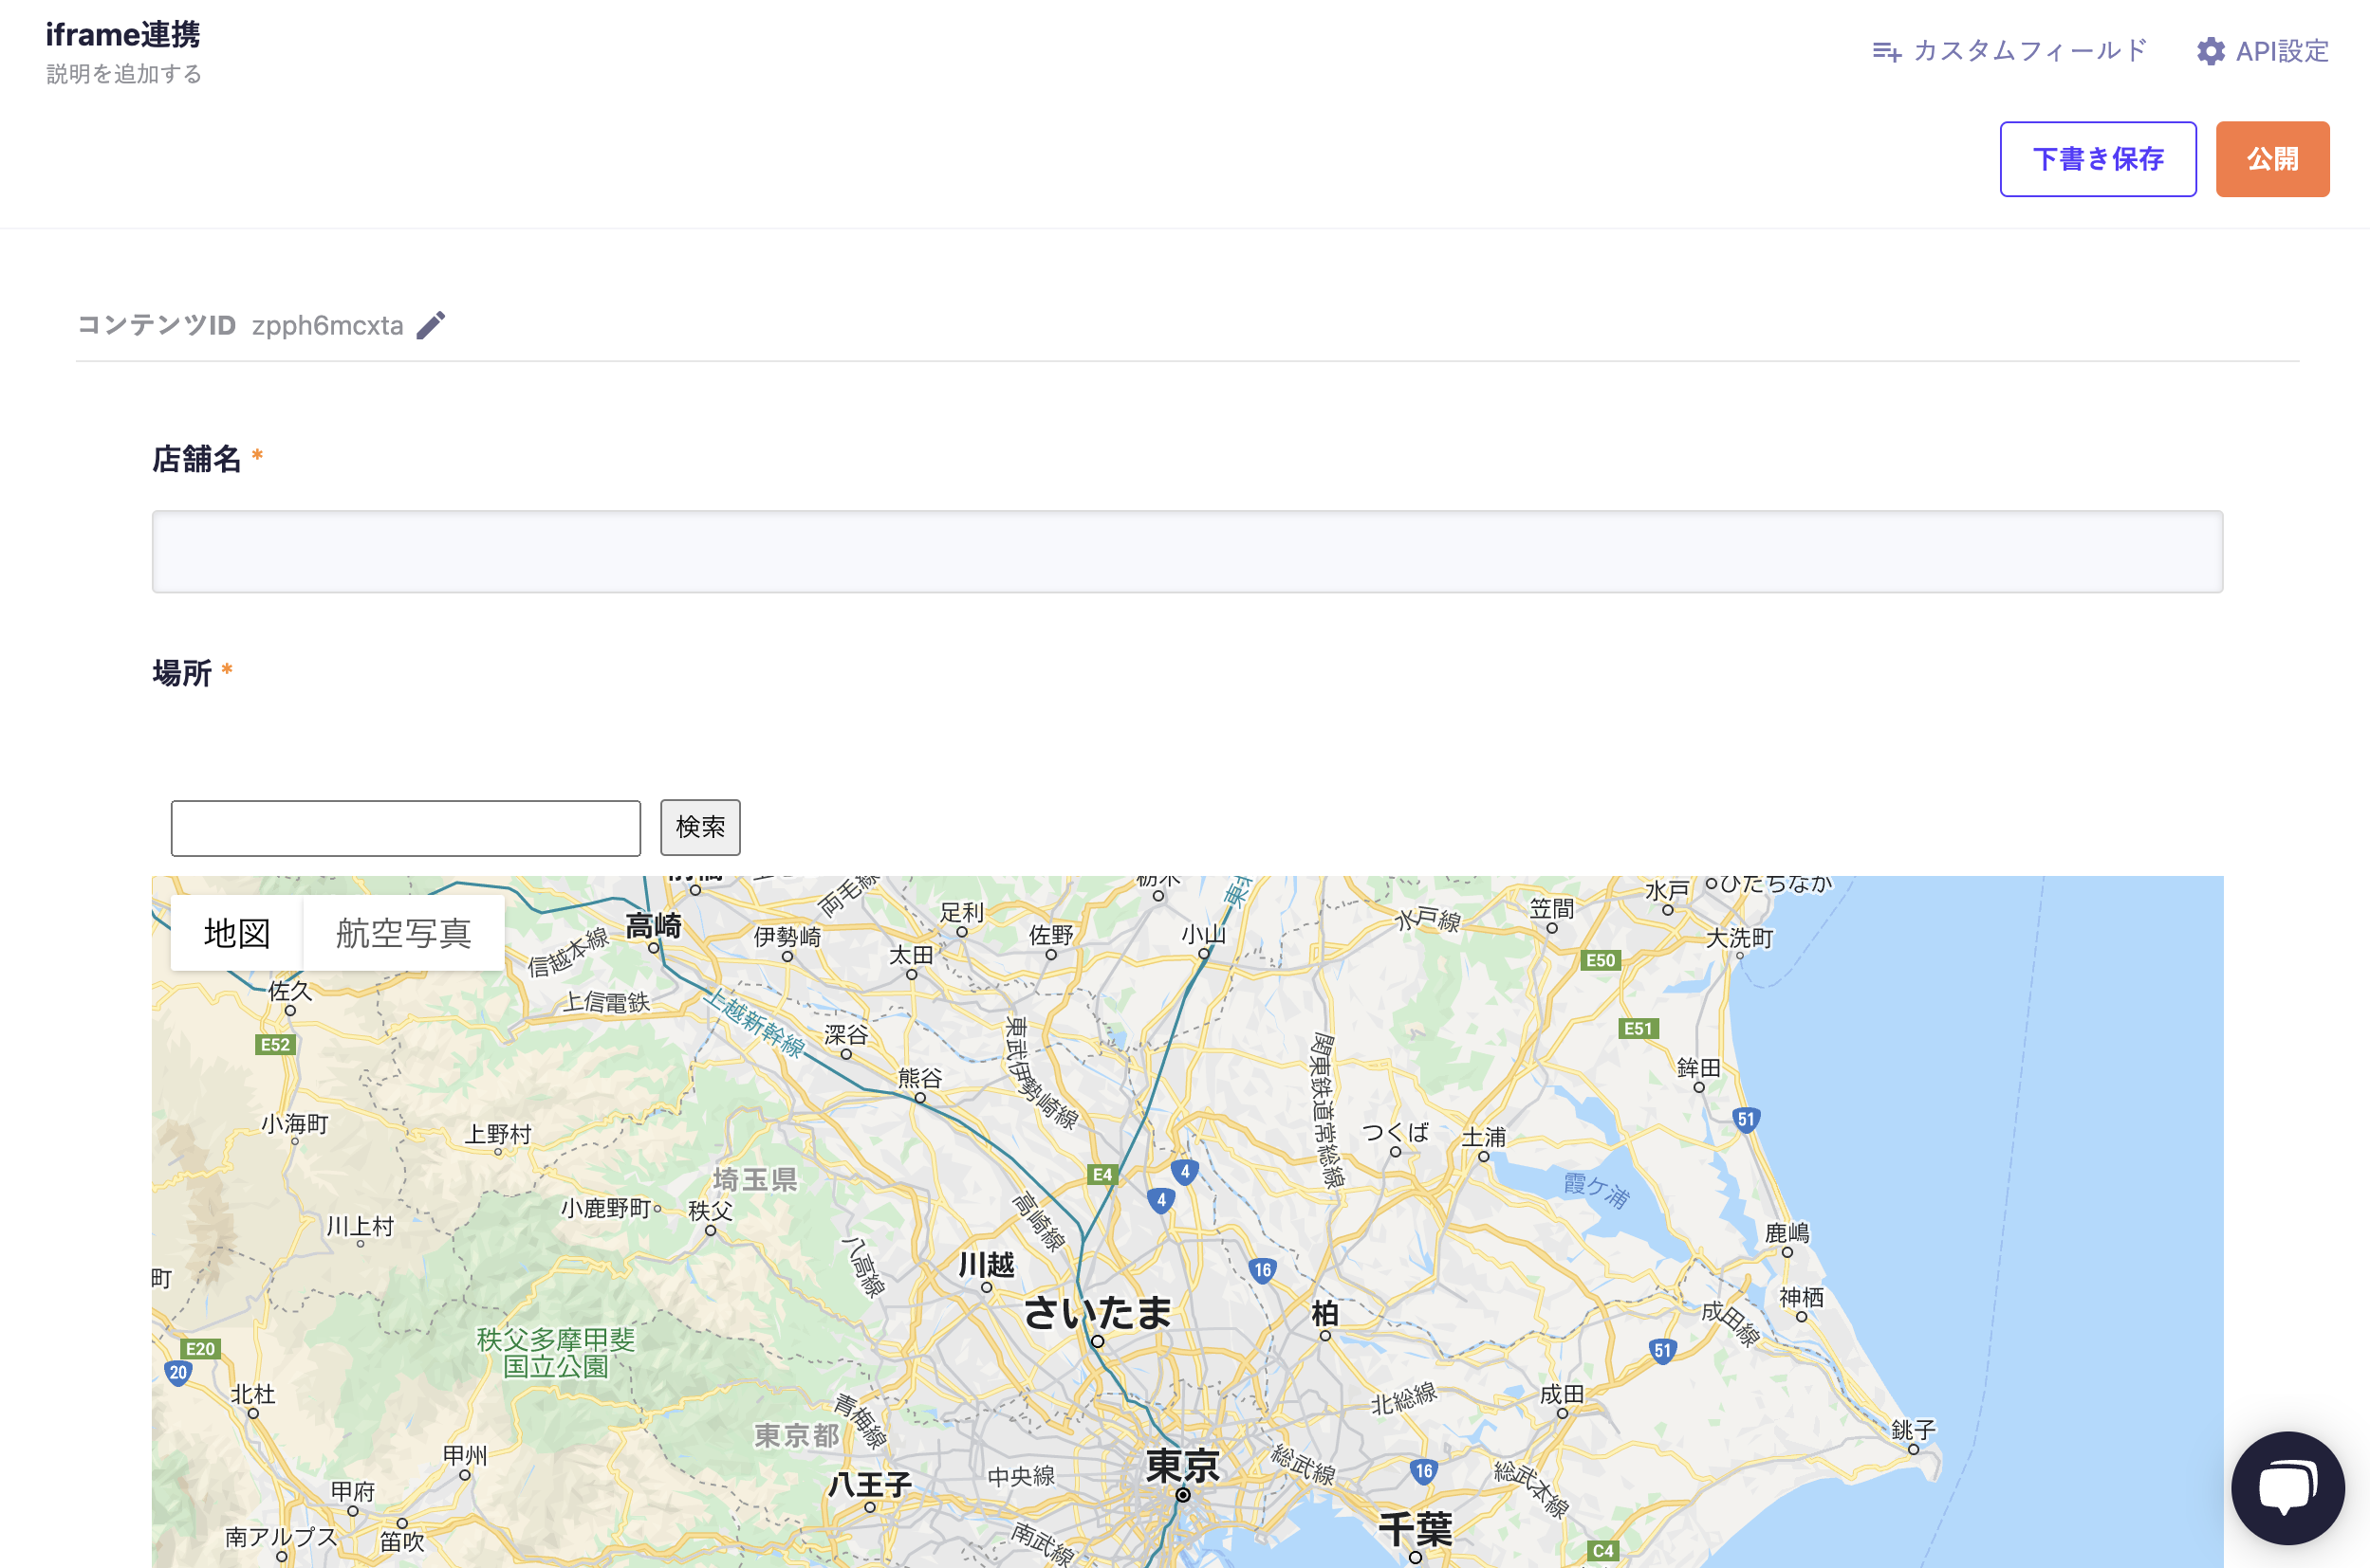Select the 地図 map view
2370x1568 pixels.
click(x=237, y=932)
